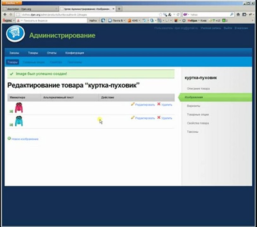Click the green handle icon beside red jacket
This screenshot has width=257, height=227.
coord(11,112)
